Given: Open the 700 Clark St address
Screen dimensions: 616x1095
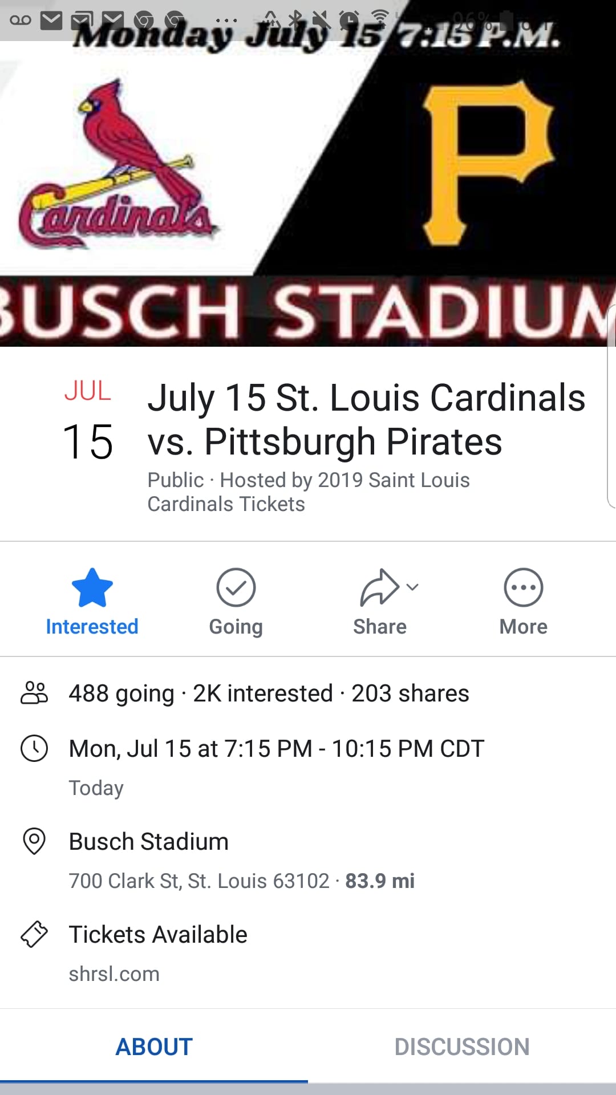Looking at the screenshot, I should [199, 881].
